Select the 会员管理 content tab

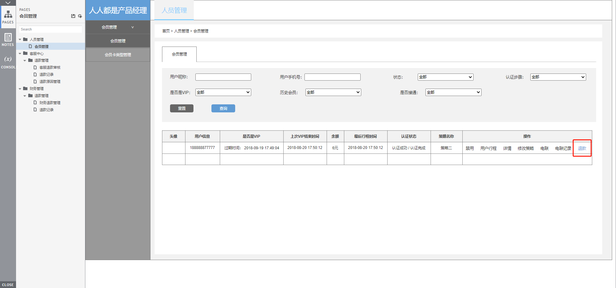coord(179,54)
